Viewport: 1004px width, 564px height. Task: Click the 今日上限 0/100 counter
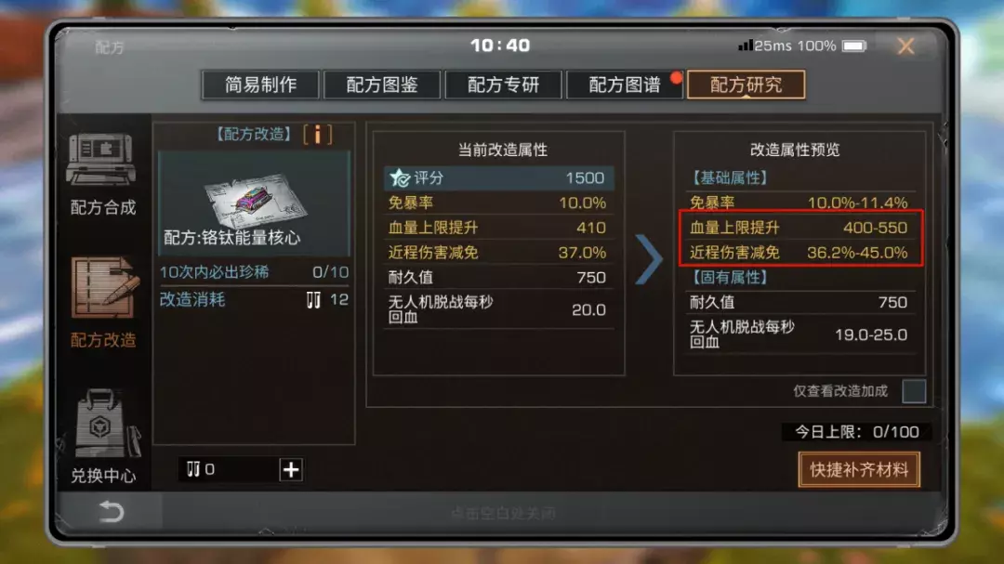coord(857,432)
